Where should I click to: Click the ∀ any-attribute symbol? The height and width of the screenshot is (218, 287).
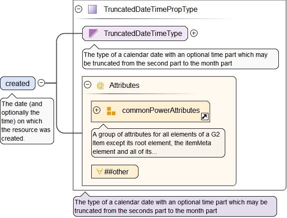tap(99, 172)
